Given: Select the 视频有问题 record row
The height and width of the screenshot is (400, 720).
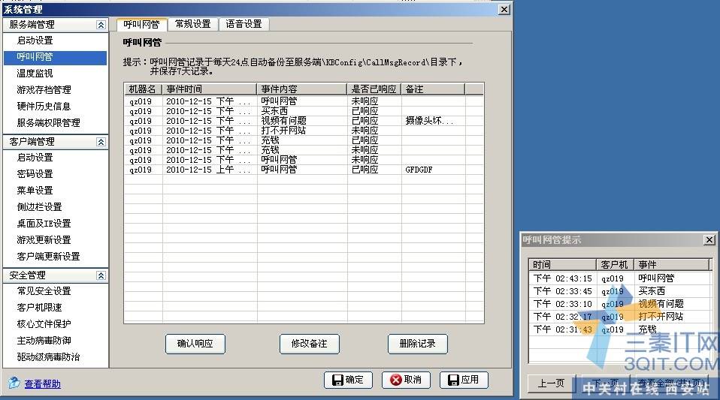Looking at the screenshot, I should pos(304,121).
